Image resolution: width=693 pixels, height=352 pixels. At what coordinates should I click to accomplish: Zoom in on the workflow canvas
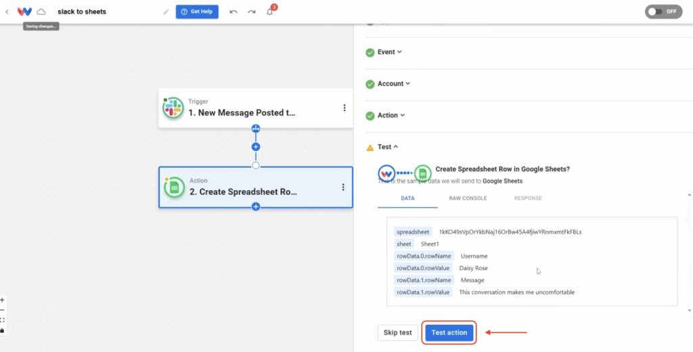coord(2,300)
